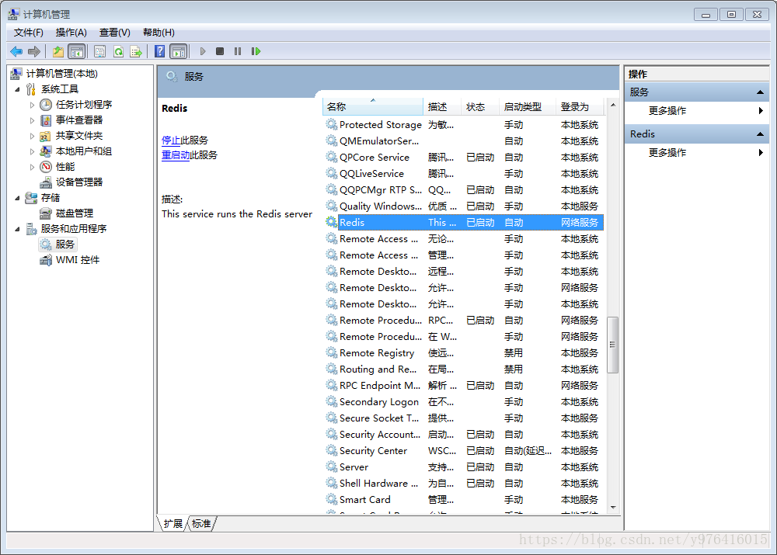Viewport: 777px width, 555px height.
Task: Collapse the 存储 tree node
Action: pos(17,198)
